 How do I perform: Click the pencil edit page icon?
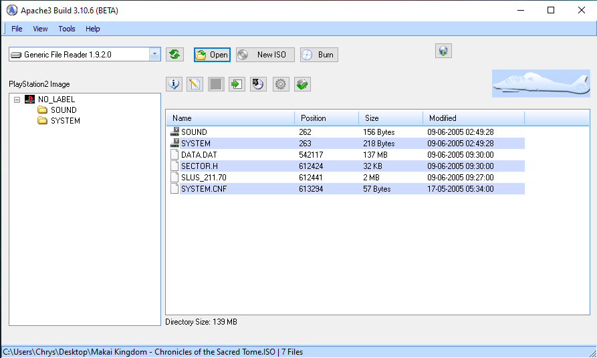(x=195, y=84)
